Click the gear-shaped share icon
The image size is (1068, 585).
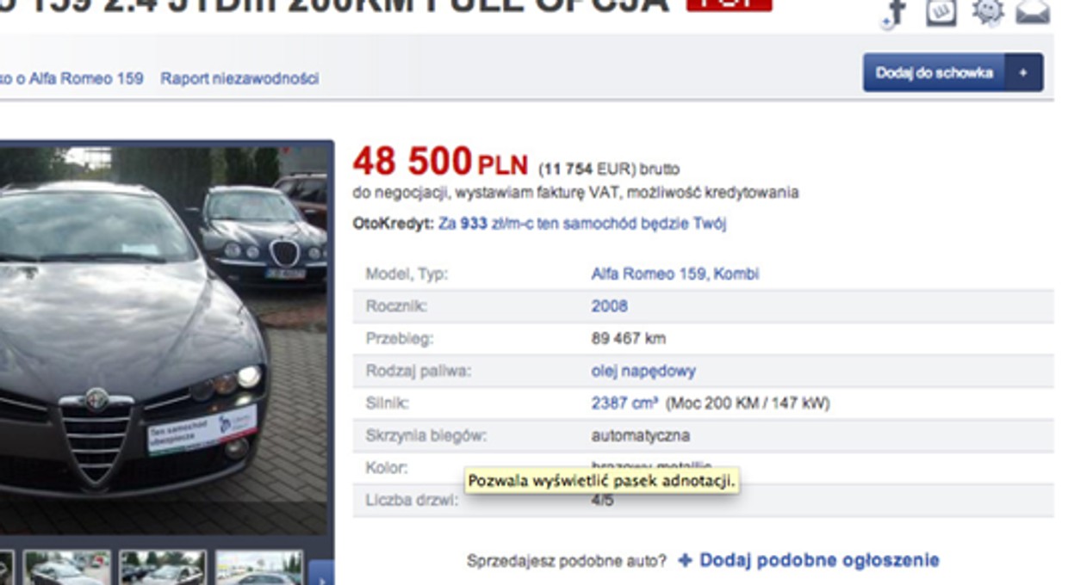pos(987,11)
